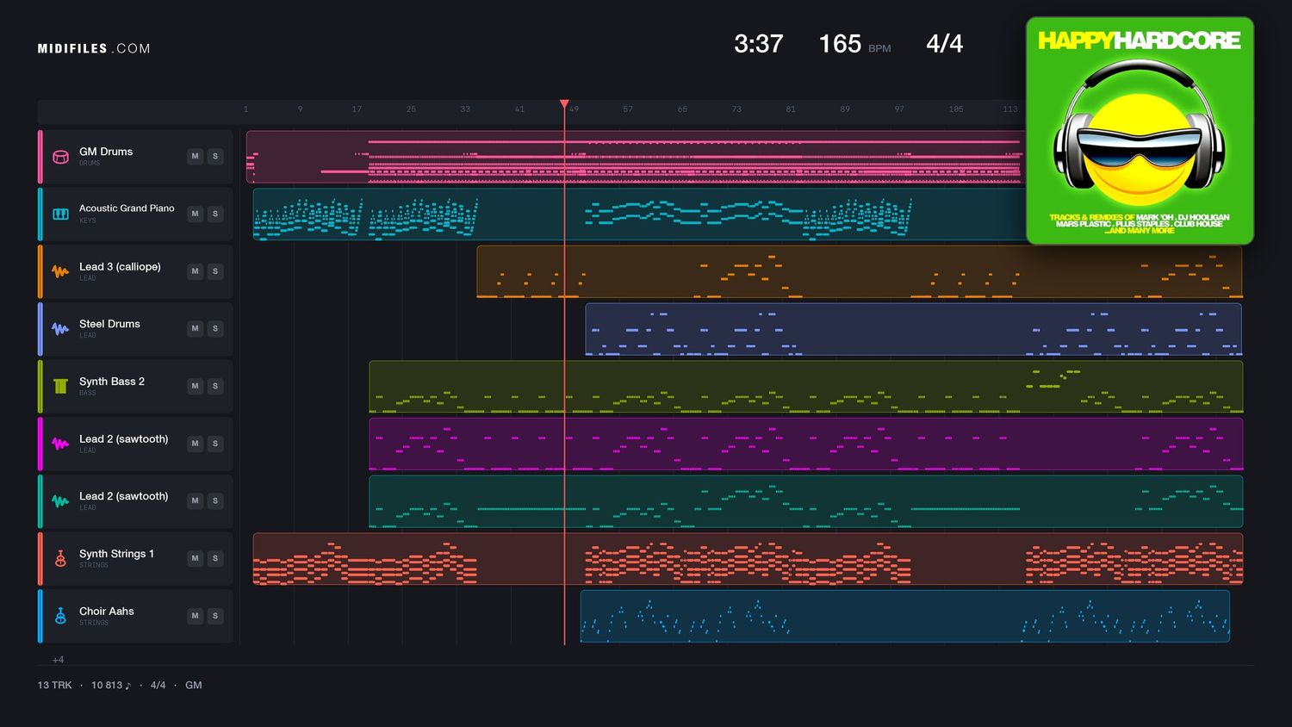
Task: Open the Happy Hardcore album cover
Action: coord(1140,131)
